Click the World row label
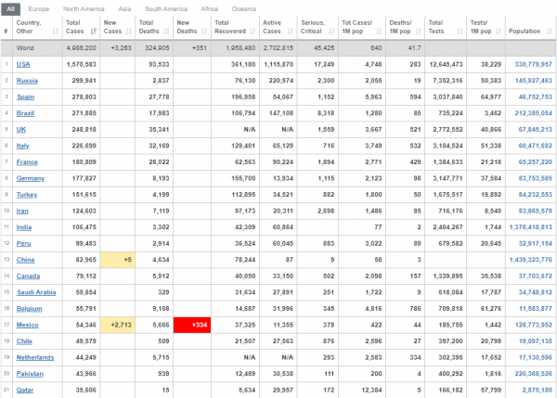 click(25, 48)
